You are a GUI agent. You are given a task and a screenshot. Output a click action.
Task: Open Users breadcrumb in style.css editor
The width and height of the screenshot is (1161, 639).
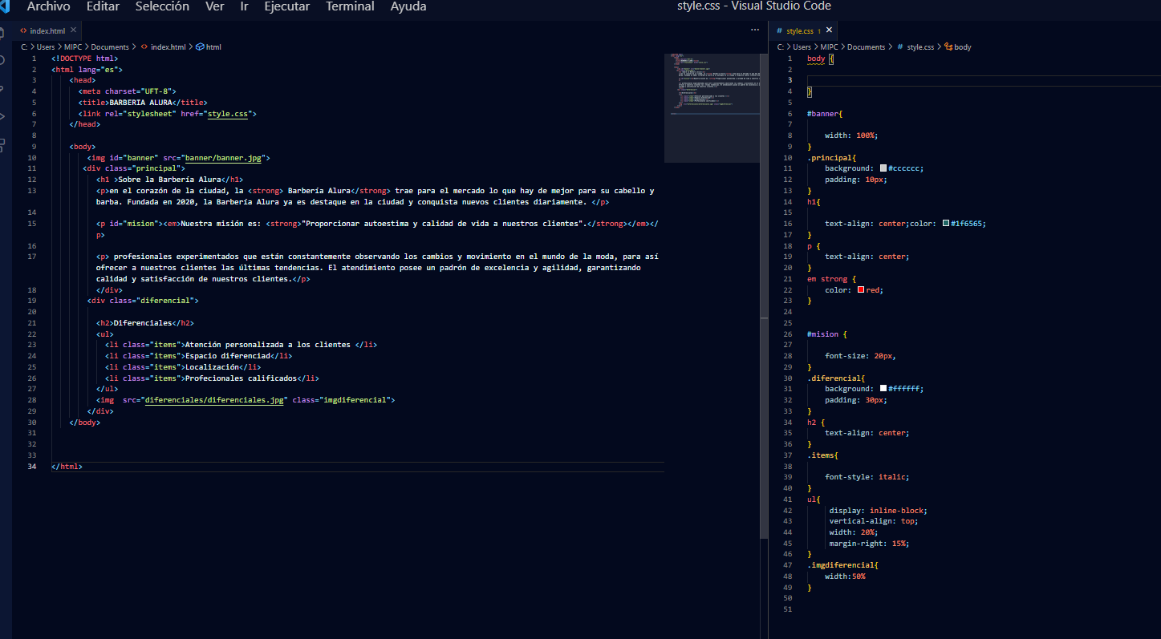pos(802,47)
